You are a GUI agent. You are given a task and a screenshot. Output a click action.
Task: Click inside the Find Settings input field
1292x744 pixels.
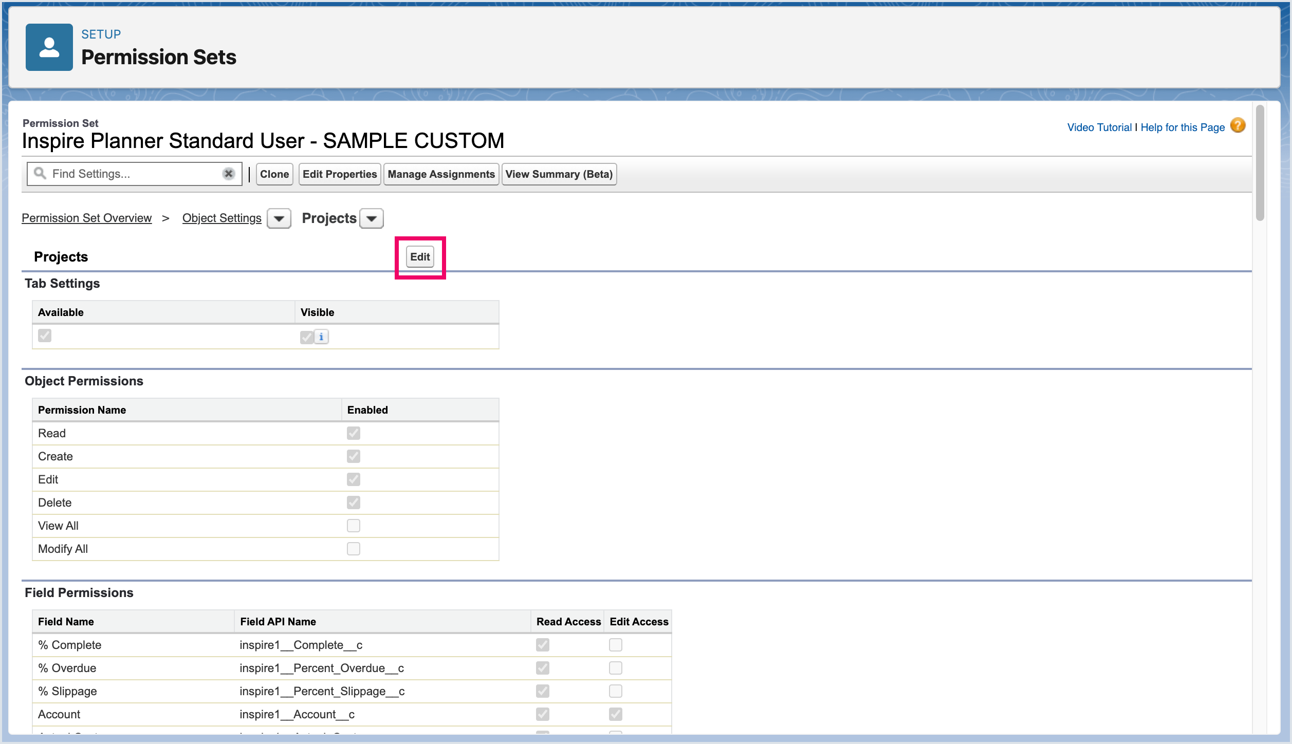click(135, 174)
